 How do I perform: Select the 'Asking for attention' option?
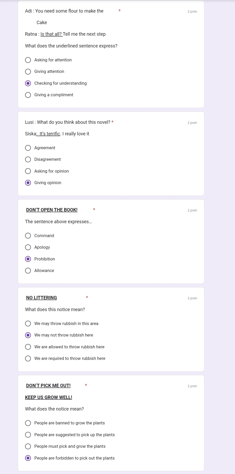pyautogui.click(x=28, y=60)
